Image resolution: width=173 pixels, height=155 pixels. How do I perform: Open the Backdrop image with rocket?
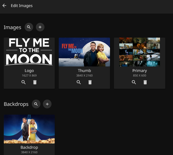point(29,129)
